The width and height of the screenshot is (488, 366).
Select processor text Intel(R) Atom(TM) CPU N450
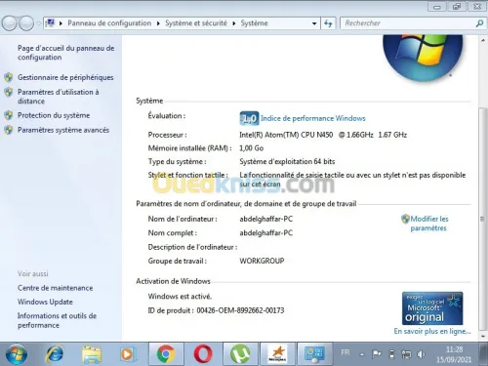click(x=286, y=135)
